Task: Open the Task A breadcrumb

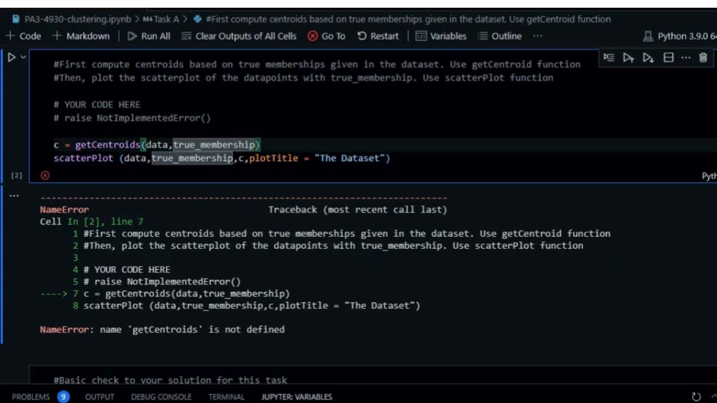Action: pyautogui.click(x=161, y=19)
